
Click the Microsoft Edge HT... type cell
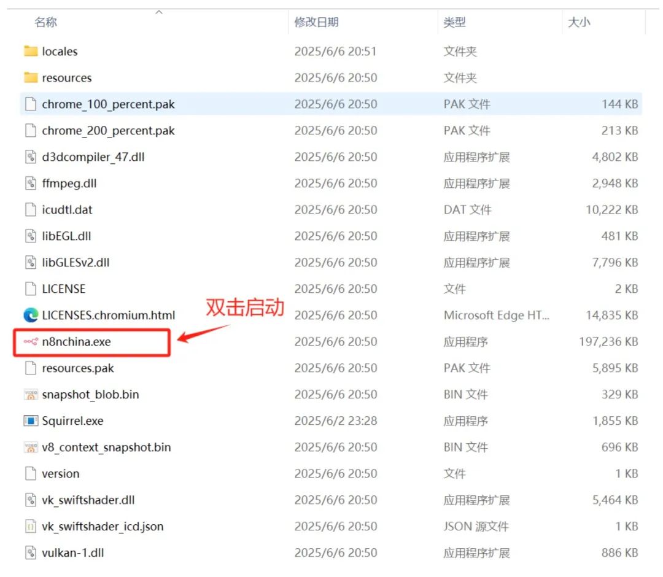[497, 316]
